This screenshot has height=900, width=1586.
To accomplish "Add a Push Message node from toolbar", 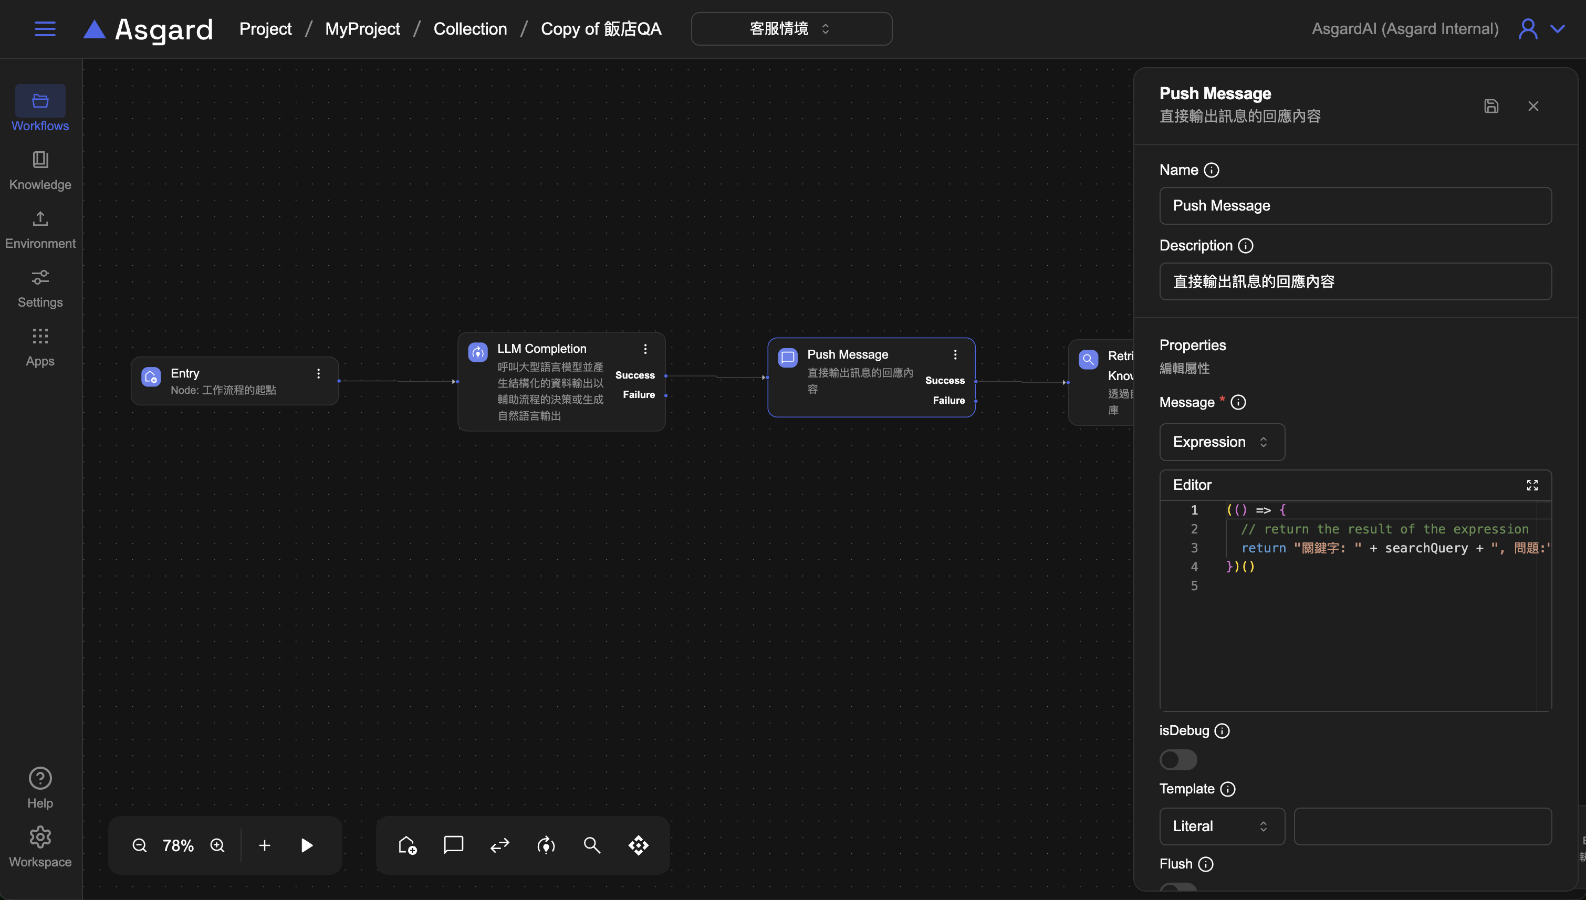I will point(453,845).
